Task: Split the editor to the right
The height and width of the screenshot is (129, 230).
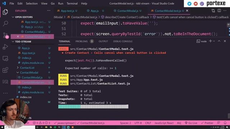Action: (x=219, y=10)
